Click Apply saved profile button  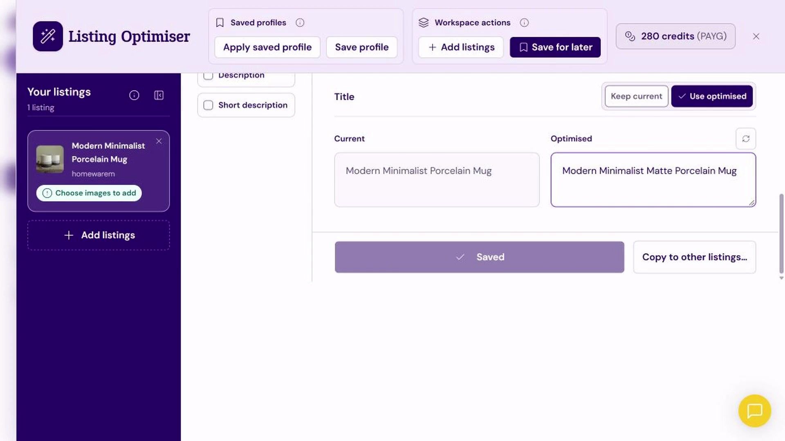click(267, 47)
